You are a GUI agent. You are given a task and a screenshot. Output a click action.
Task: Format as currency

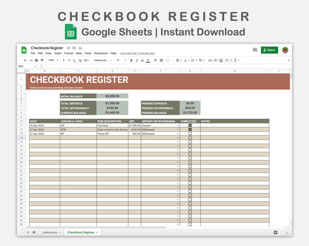click(x=63, y=60)
